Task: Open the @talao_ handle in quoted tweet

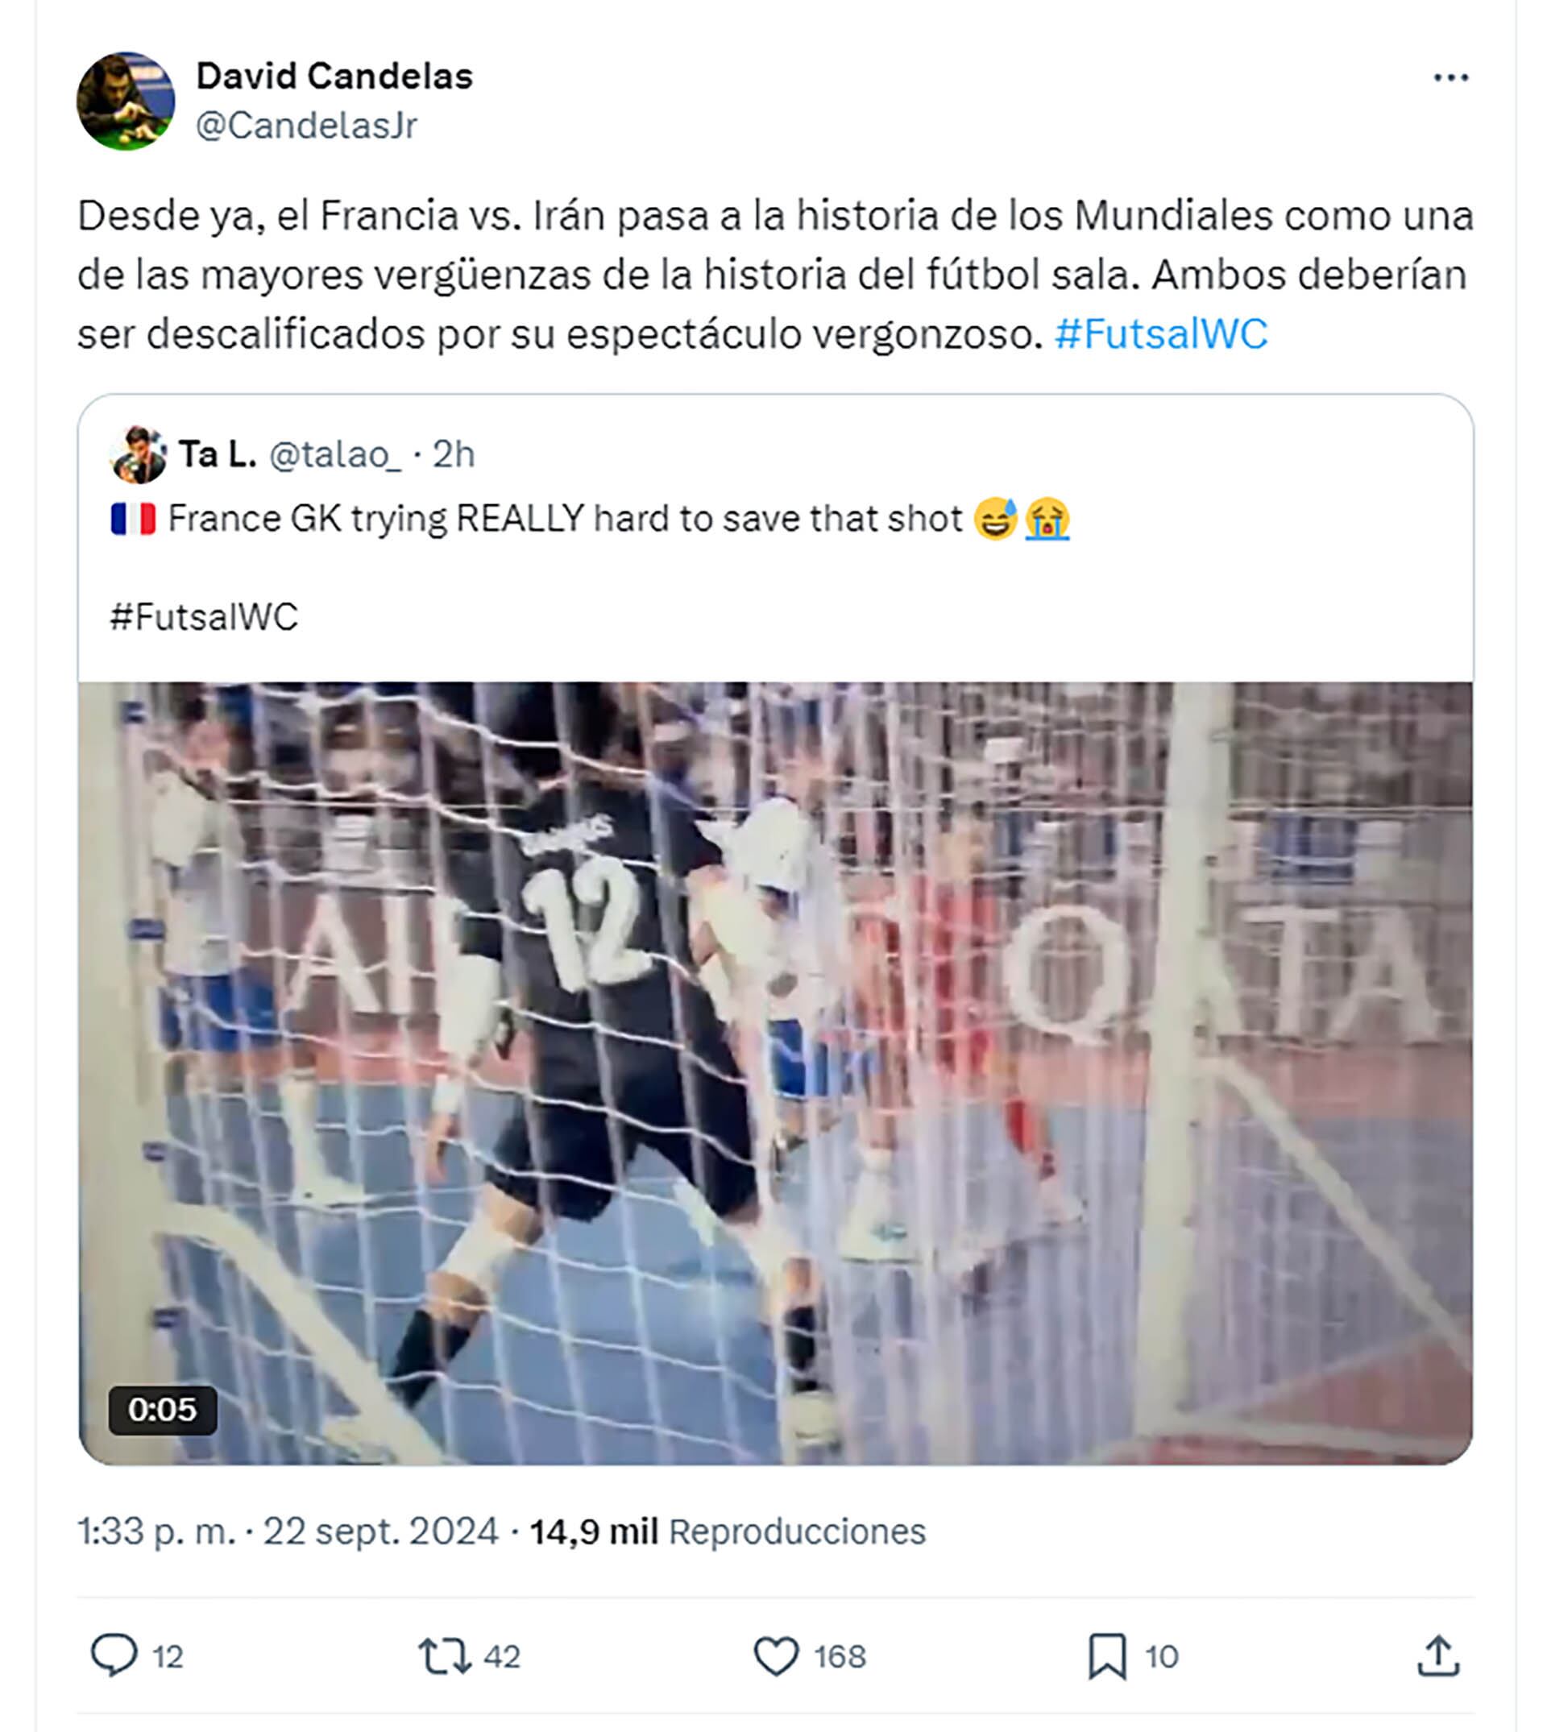Action: (335, 454)
